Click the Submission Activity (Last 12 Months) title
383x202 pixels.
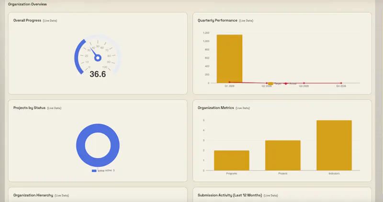coord(230,195)
